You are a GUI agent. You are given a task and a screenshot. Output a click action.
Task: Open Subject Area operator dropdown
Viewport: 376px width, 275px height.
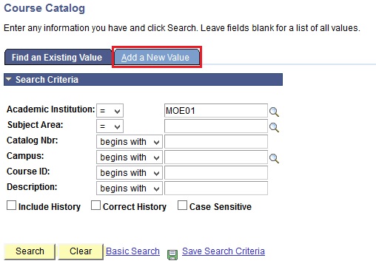[110, 126]
